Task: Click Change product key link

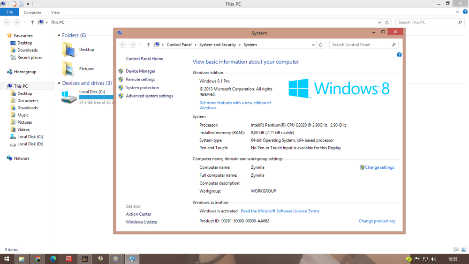Action: (377, 221)
